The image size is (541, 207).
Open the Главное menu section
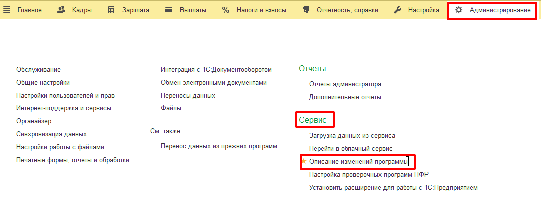pyautogui.click(x=30, y=10)
